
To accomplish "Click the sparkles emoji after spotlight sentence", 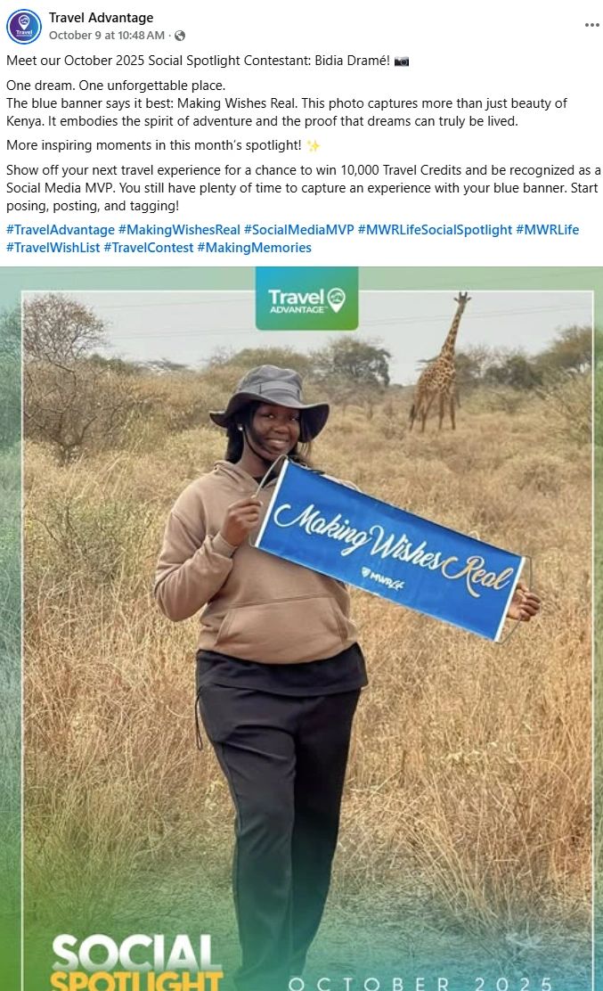I will [x=314, y=146].
